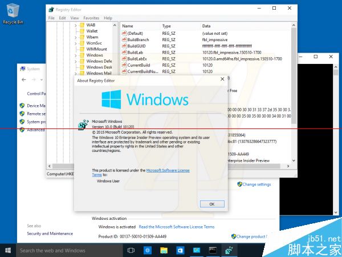The height and width of the screenshot is (257, 342).
Task: Open Advanced system settings link
Action: (36, 130)
